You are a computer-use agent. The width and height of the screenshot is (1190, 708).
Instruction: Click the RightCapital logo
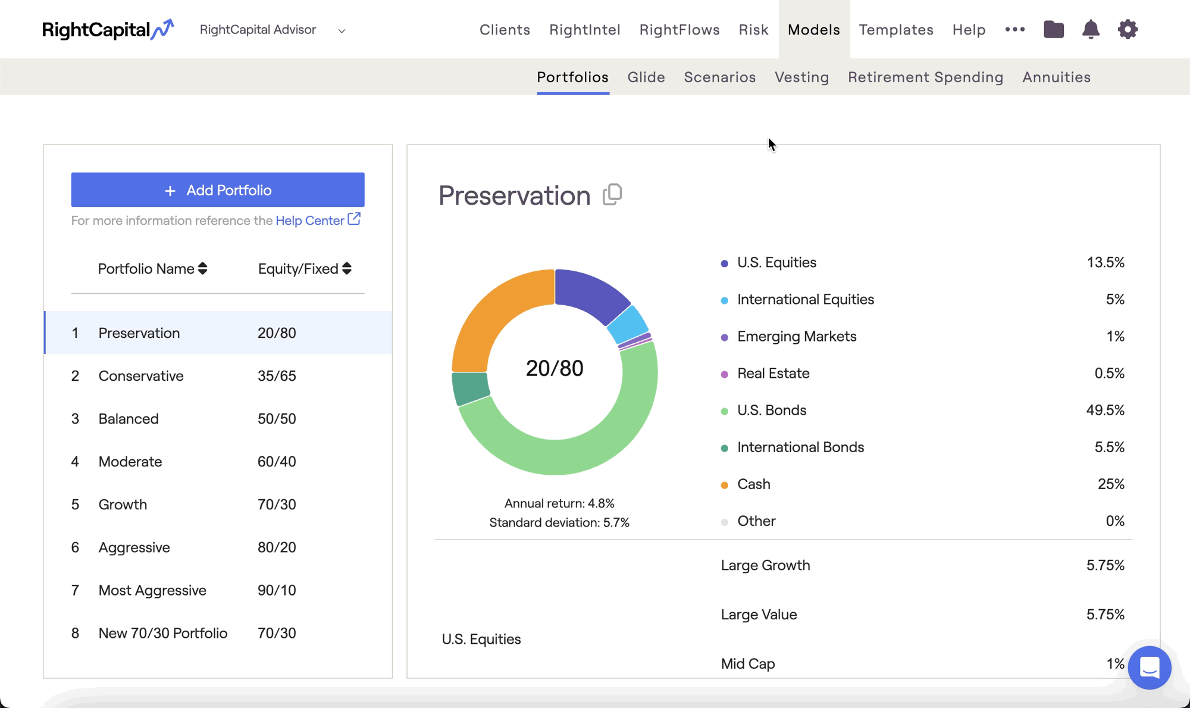(108, 29)
